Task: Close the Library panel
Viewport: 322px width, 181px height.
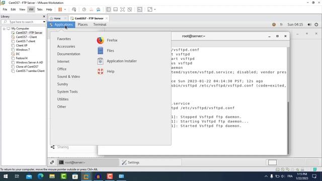Action: [44, 17]
